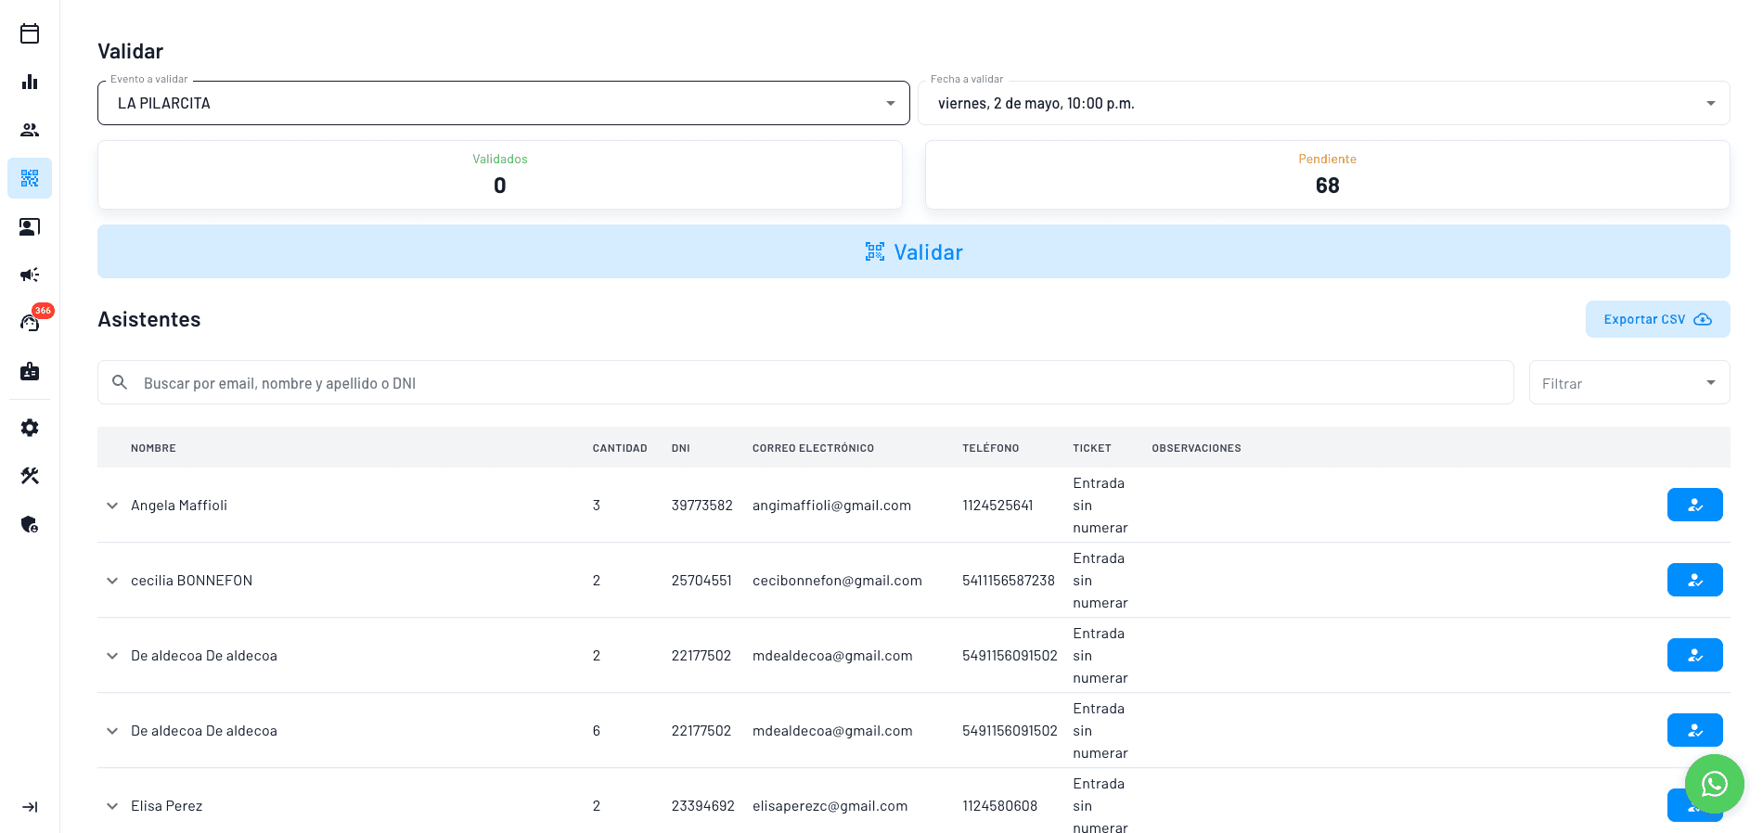Click the search magnifier icon

120,382
